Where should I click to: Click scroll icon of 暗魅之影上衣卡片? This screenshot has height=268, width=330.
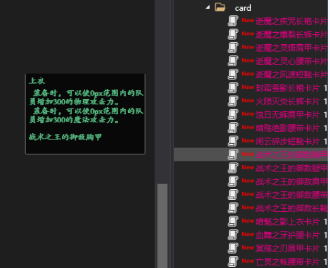click(x=233, y=221)
